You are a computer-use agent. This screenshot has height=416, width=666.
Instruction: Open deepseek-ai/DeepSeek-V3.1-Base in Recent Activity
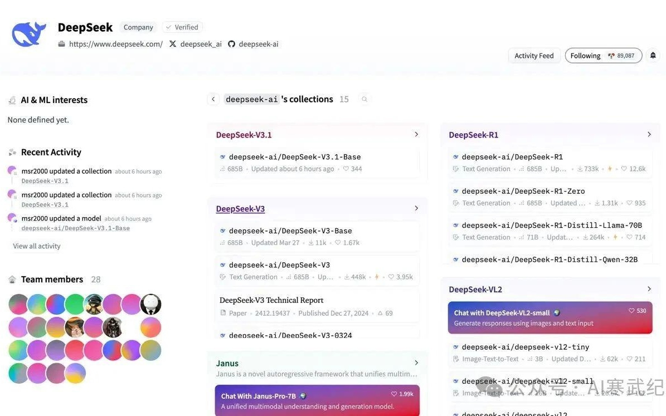click(x=76, y=228)
